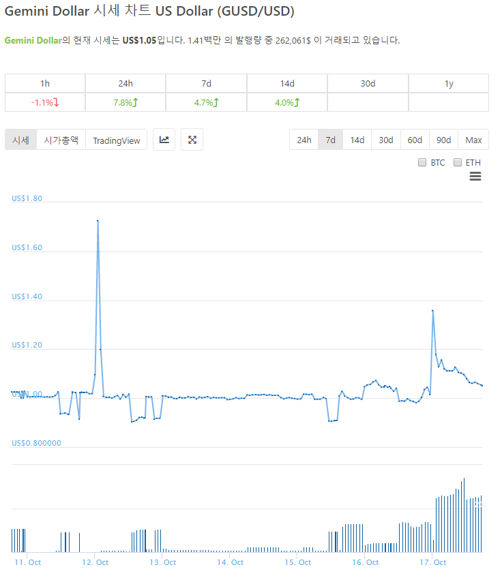Viewport: 502px width, 580px height.
Task: Click the 11. Oct date label
Action: pyautogui.click(x=28, y=562)
